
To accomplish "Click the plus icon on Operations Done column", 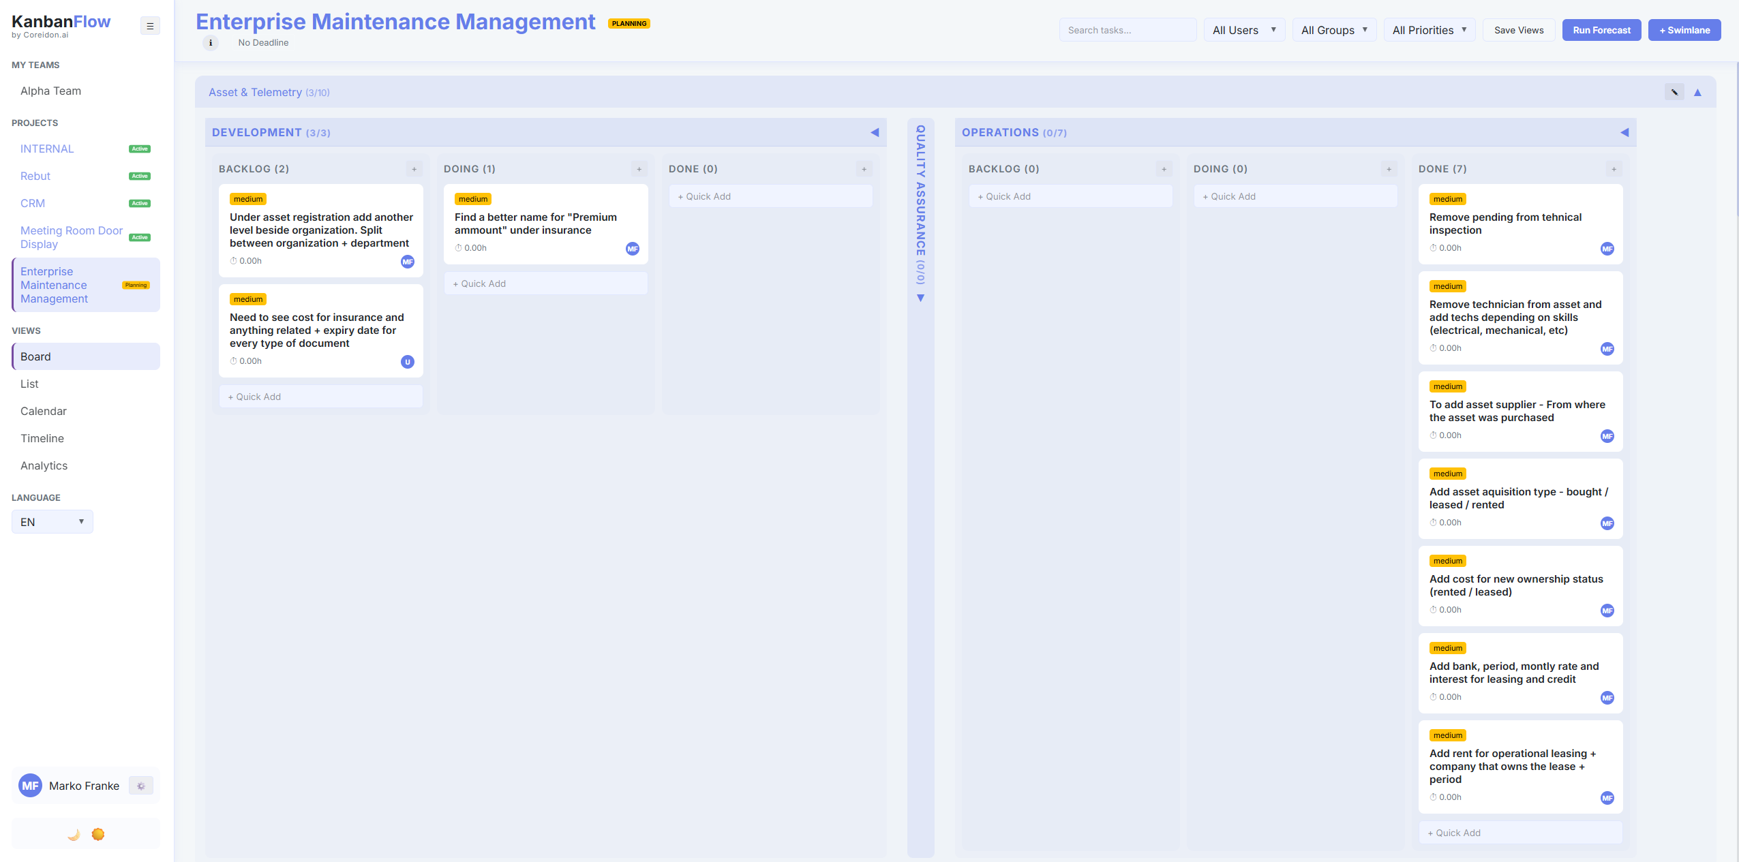I will pos(1613,168).
